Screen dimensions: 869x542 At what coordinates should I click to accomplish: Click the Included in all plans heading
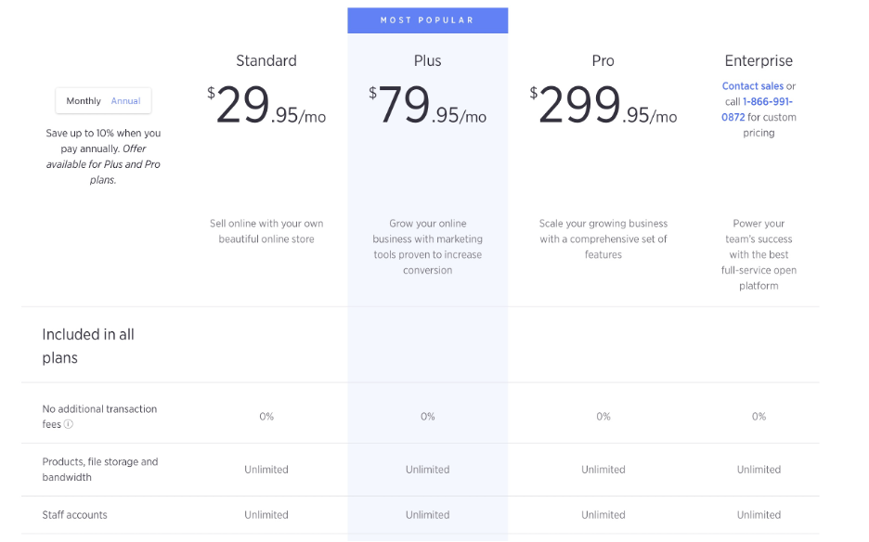click(x=87, y=345)
